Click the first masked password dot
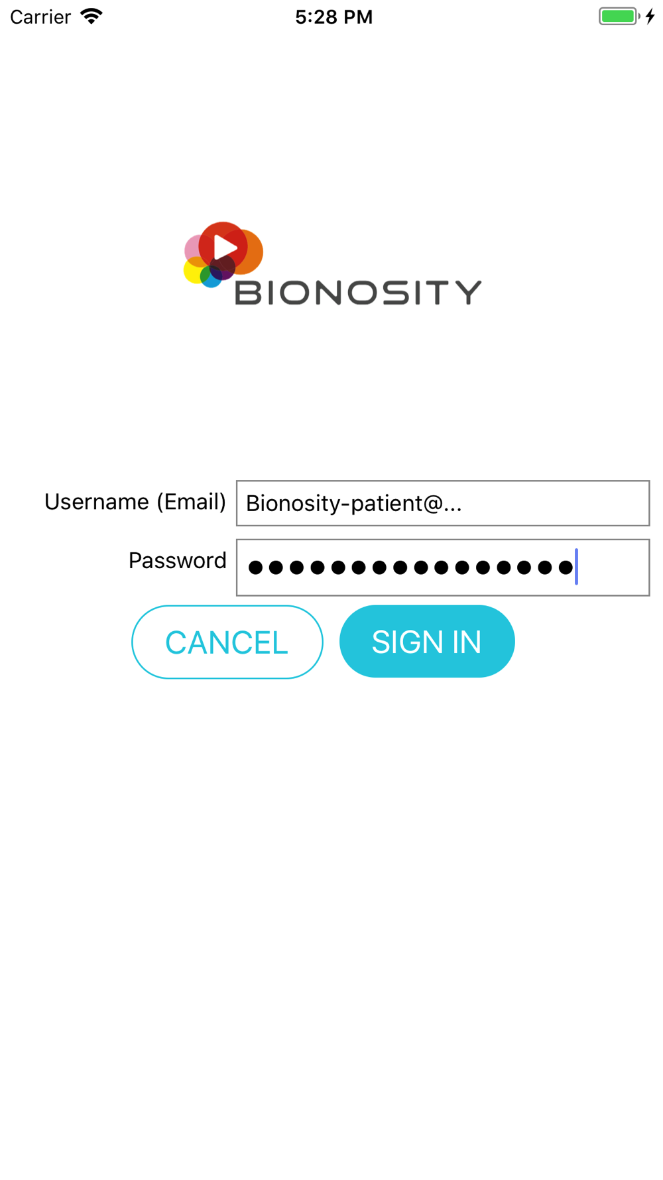Image resolution: width=663 pixels, height=1180 pixels. 255,567
